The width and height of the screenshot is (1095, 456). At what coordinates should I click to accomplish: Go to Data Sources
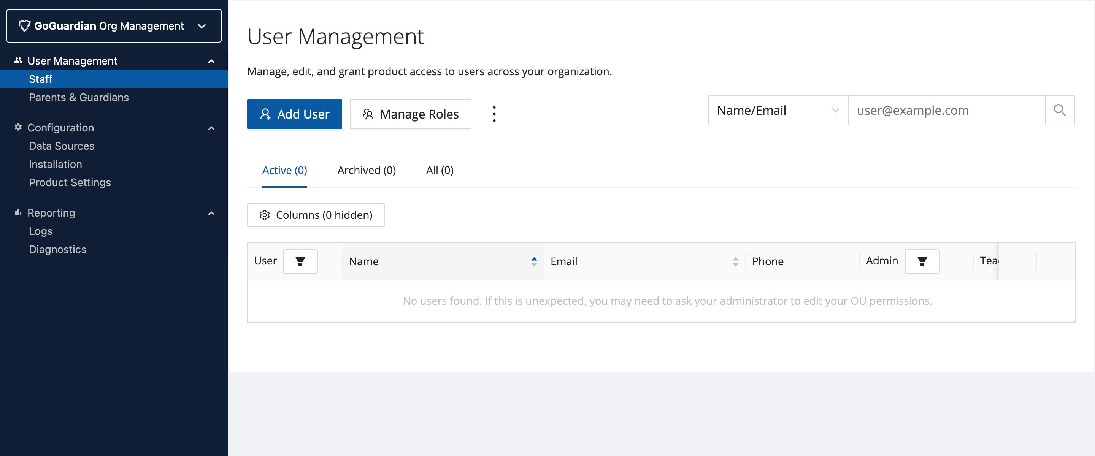62,146
